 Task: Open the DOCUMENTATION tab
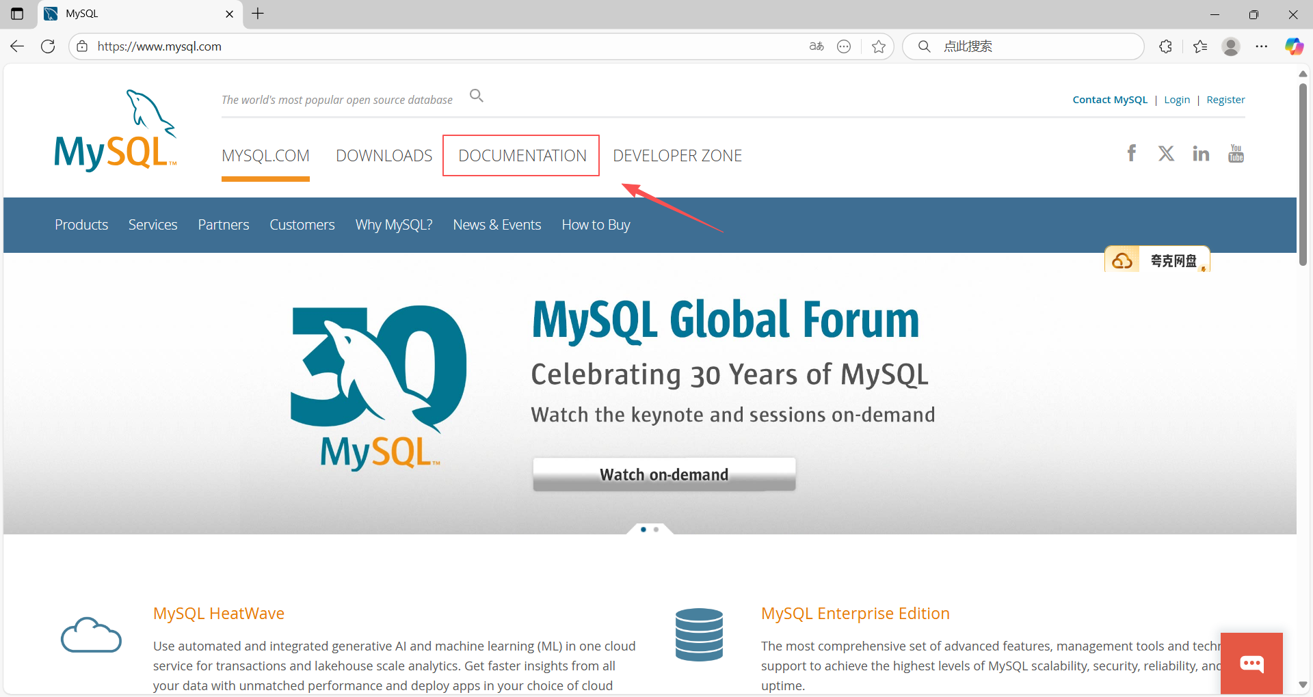point(522,156)
